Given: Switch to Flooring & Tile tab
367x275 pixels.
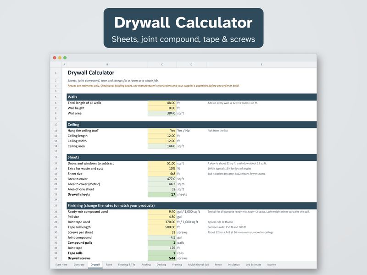Looking at the screenshot, I should pyautogui.click(x=127, y=265).
